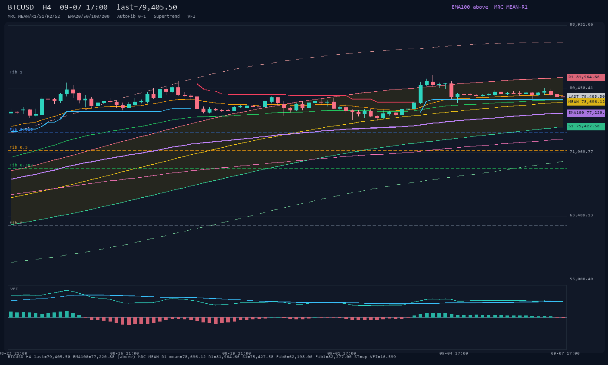
Task: Click the VFI label in the subtitle indicator list
Action: (x=192, y=17)
